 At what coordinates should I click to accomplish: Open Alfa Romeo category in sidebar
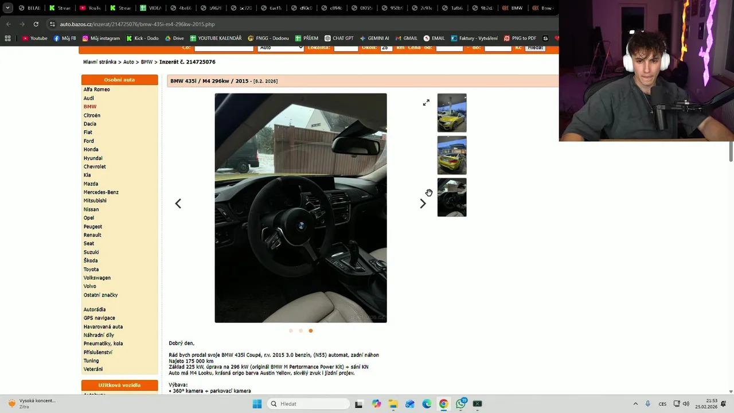(x=97, y=89)
